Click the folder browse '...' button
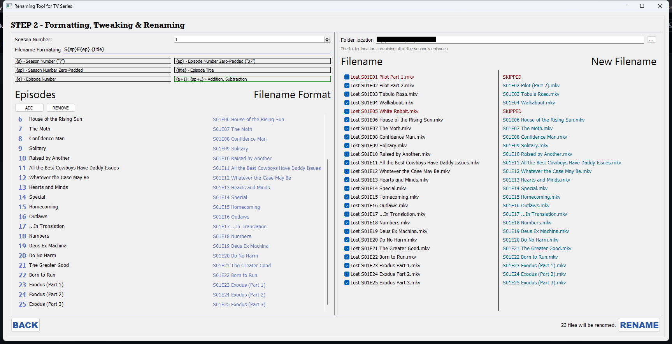 click(651, 40)
